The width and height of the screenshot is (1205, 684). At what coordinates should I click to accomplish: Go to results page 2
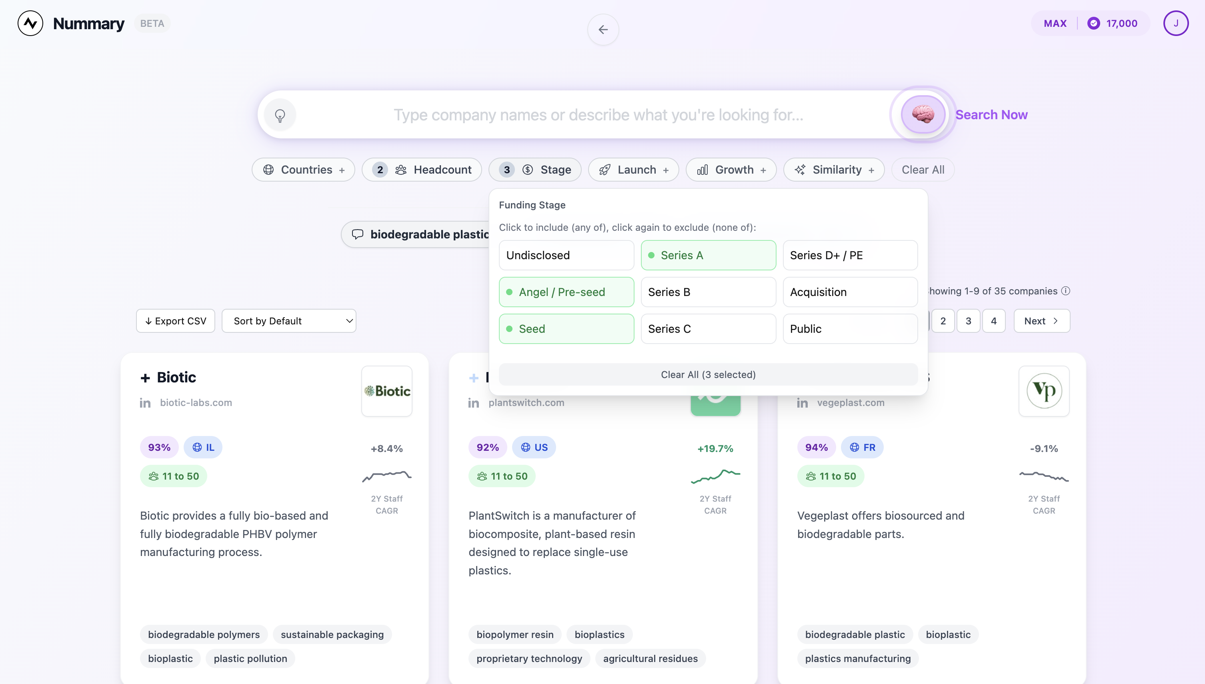pos(943,321)
